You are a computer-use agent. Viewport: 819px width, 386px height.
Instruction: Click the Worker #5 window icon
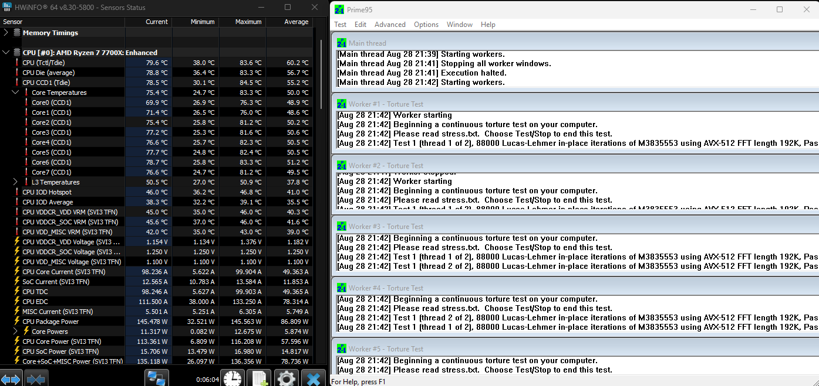342,349
